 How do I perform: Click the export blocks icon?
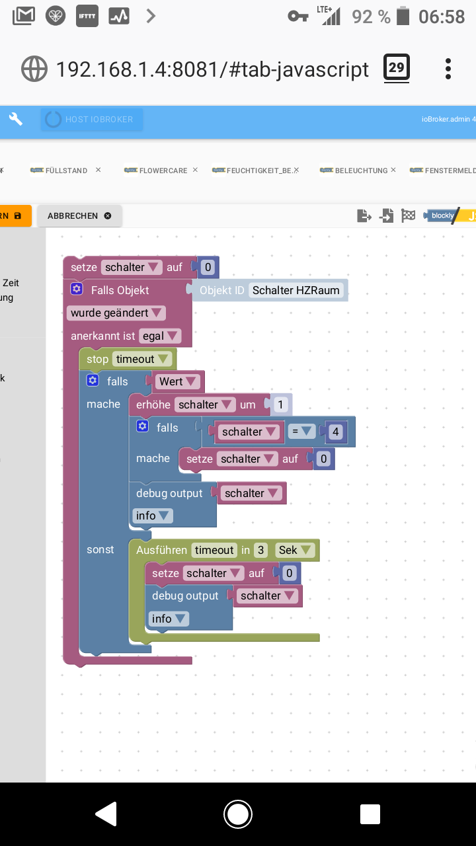pyautogui.click(x=364, y=215)
